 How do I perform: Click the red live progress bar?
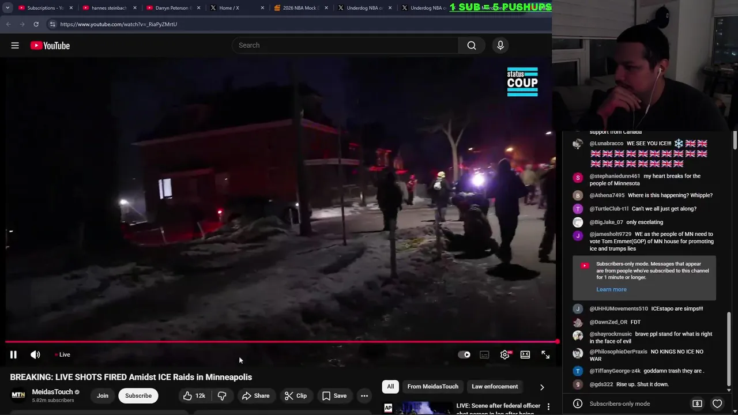(x=281, y=342)
